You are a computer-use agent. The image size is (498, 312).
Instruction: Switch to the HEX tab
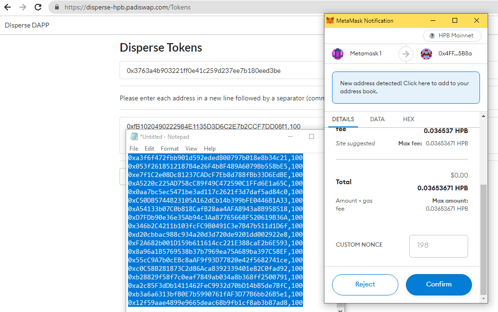coord(409,119)
